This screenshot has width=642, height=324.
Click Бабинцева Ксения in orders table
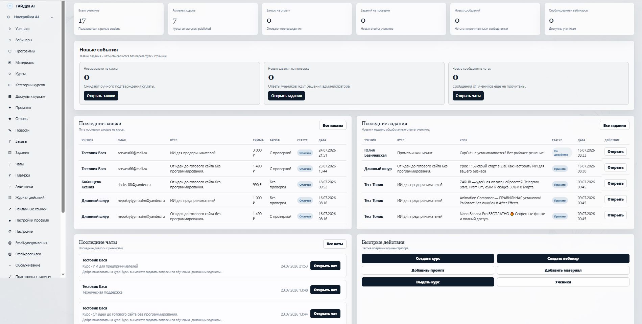[x=91, y=184]
